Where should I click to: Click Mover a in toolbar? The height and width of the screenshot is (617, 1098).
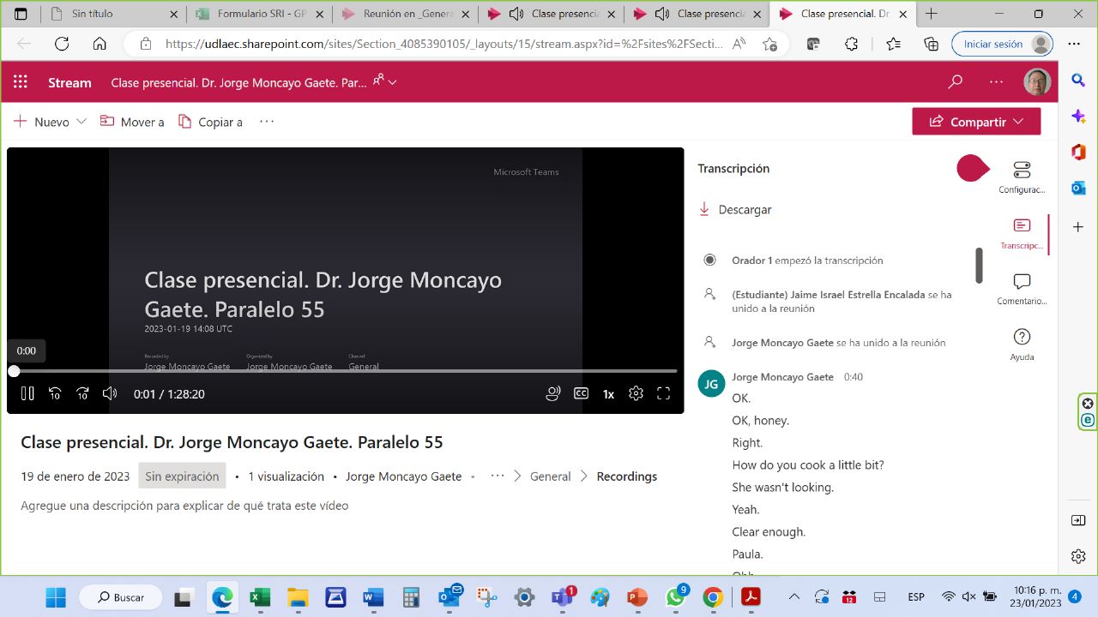(132, 122)
